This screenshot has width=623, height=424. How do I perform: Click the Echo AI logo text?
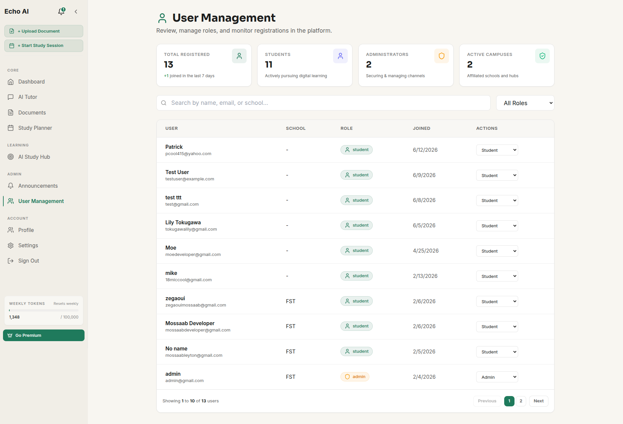pyautogui.click(x=17, y=11)
